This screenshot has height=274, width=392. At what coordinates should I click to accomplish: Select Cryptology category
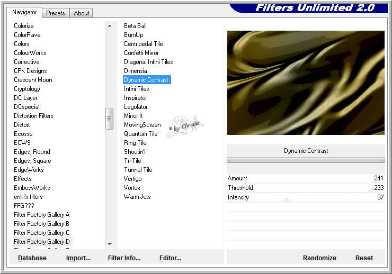(x=26, y=89)
